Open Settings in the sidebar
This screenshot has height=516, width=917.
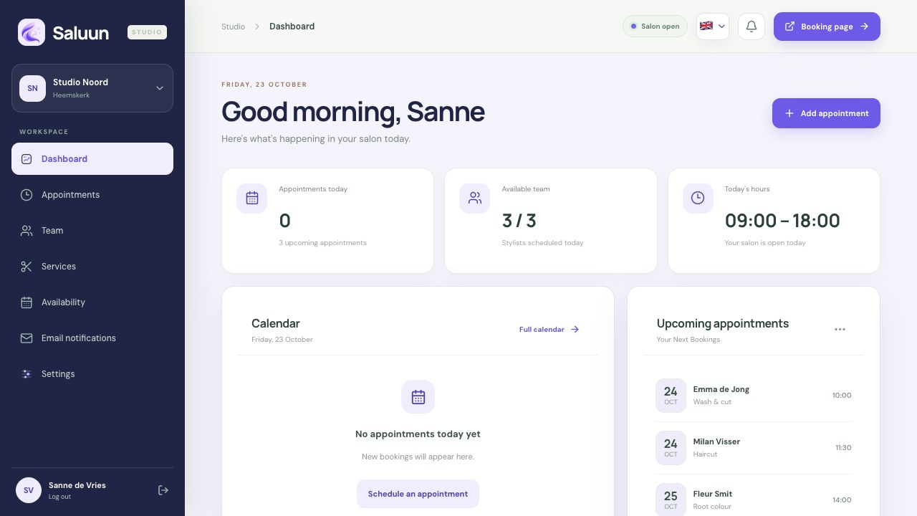(92, 374)
